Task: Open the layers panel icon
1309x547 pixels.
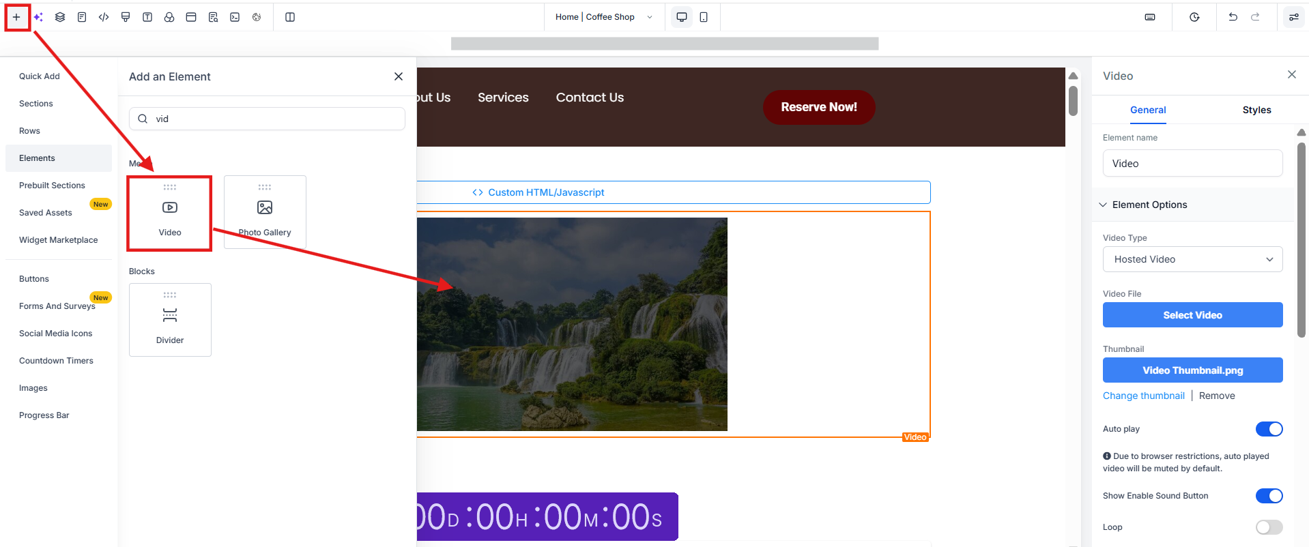Action: point(60,17)
